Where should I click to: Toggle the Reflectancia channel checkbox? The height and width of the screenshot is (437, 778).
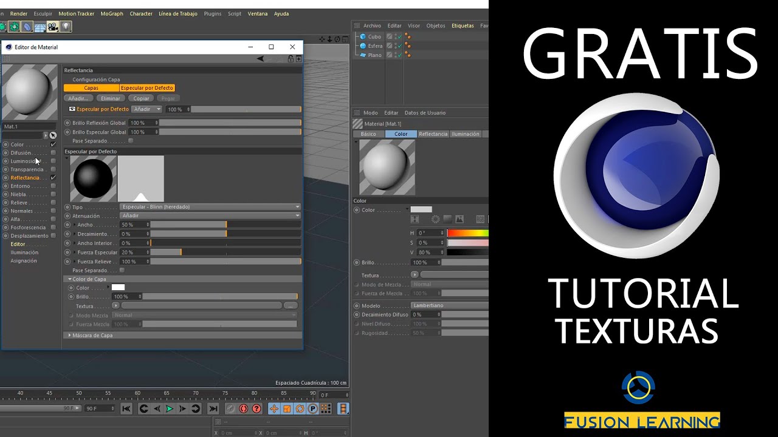point(53,178)
